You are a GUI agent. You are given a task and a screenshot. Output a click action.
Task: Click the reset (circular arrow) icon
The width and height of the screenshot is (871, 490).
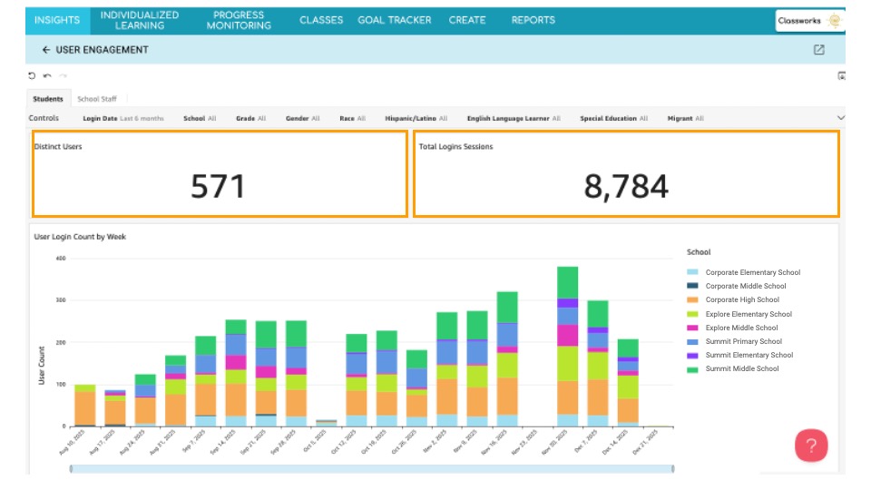point(33,76)
